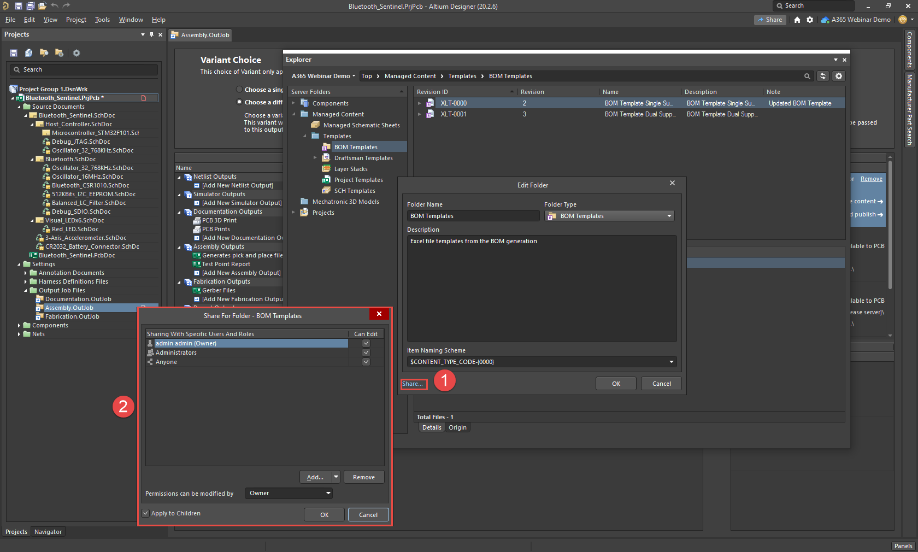The width and height of the screenshot is (918, 552).
Task: Click the Folder Name input field
Action: pos(473,216)
